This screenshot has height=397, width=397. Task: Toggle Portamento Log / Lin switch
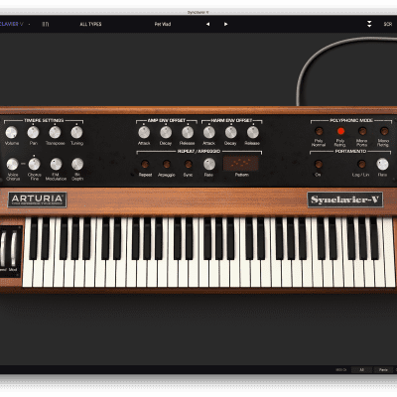[361, 164]
